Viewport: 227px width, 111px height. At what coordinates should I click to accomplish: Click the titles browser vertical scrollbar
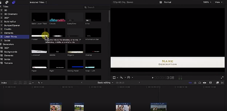pyautogui.click(x=109, y=16)
